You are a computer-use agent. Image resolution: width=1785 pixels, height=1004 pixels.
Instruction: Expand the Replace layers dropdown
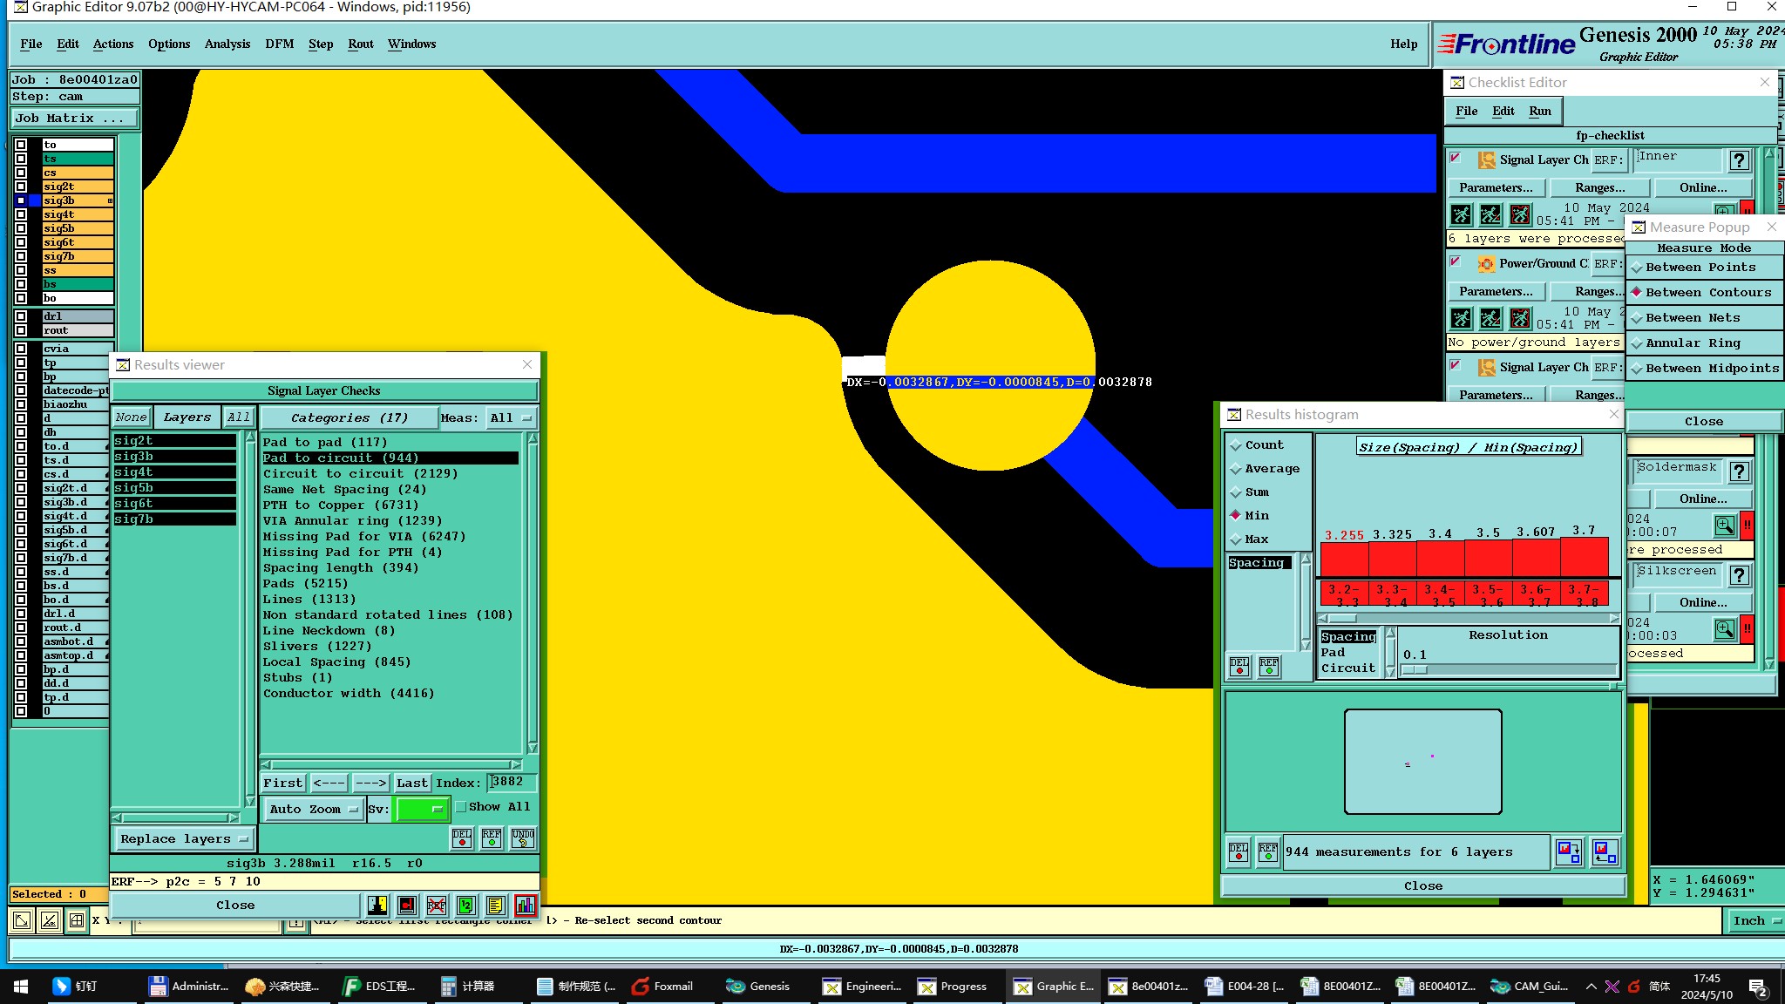pyautogui.click(x=184, y=838)
